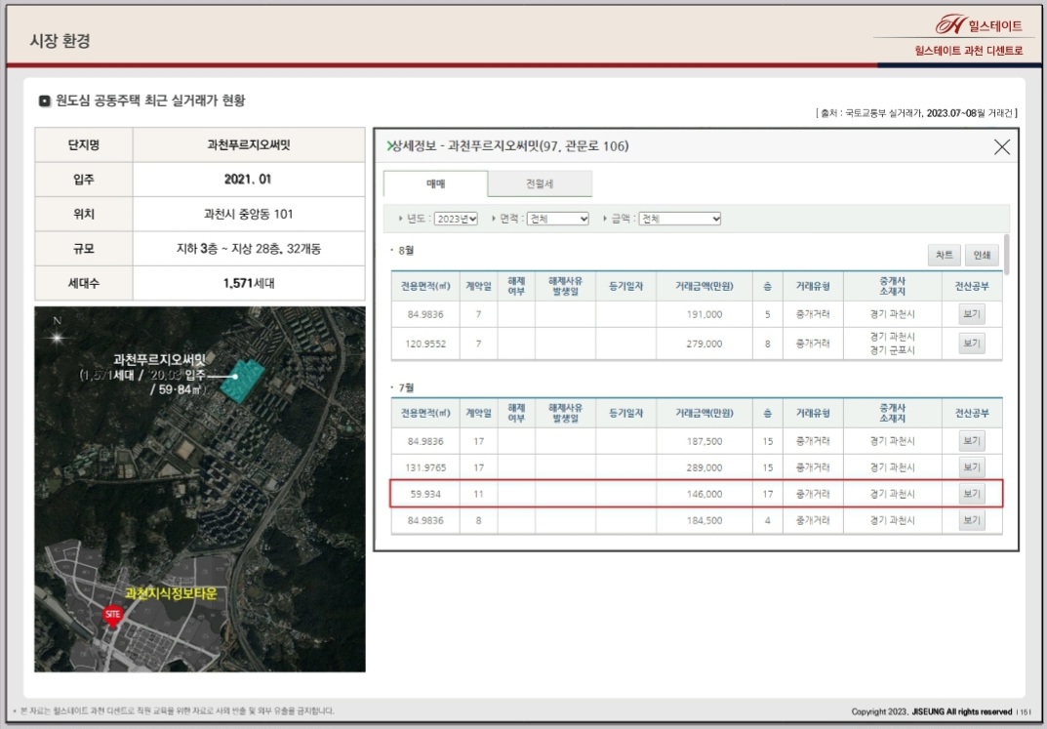Click the 힐스테이트 logo
The image size is (1047, 729).
tap(979, 25)
